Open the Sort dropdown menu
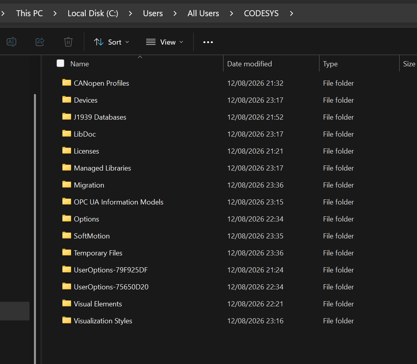Screen dimensions: 417x364 [x=111, y=42]
